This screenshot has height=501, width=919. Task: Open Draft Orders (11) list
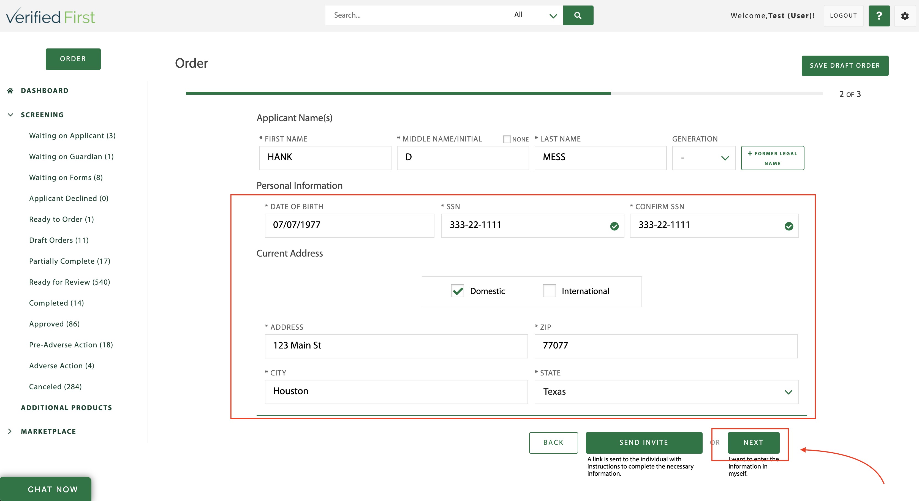click(59, 240)
